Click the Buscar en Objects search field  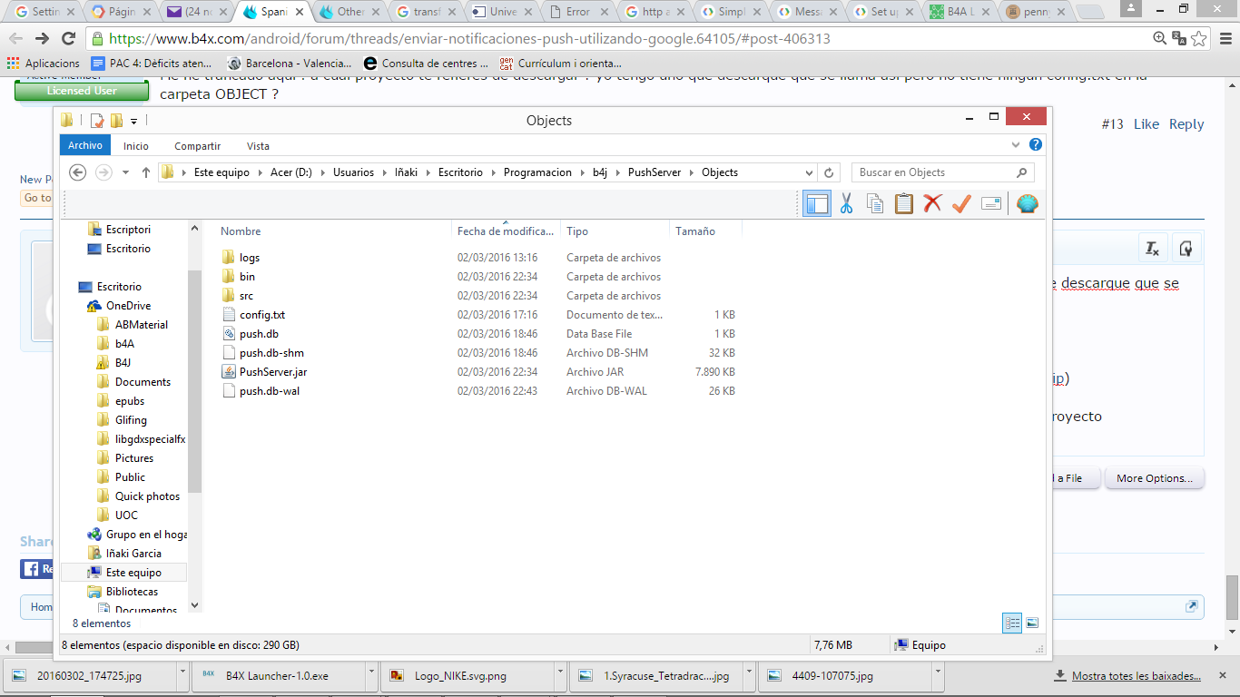pos(942,172)
